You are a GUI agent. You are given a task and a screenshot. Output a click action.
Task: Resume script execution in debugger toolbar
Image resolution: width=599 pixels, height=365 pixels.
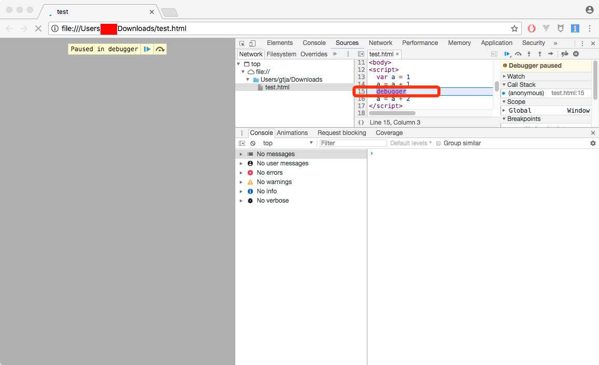click(507, 54)
